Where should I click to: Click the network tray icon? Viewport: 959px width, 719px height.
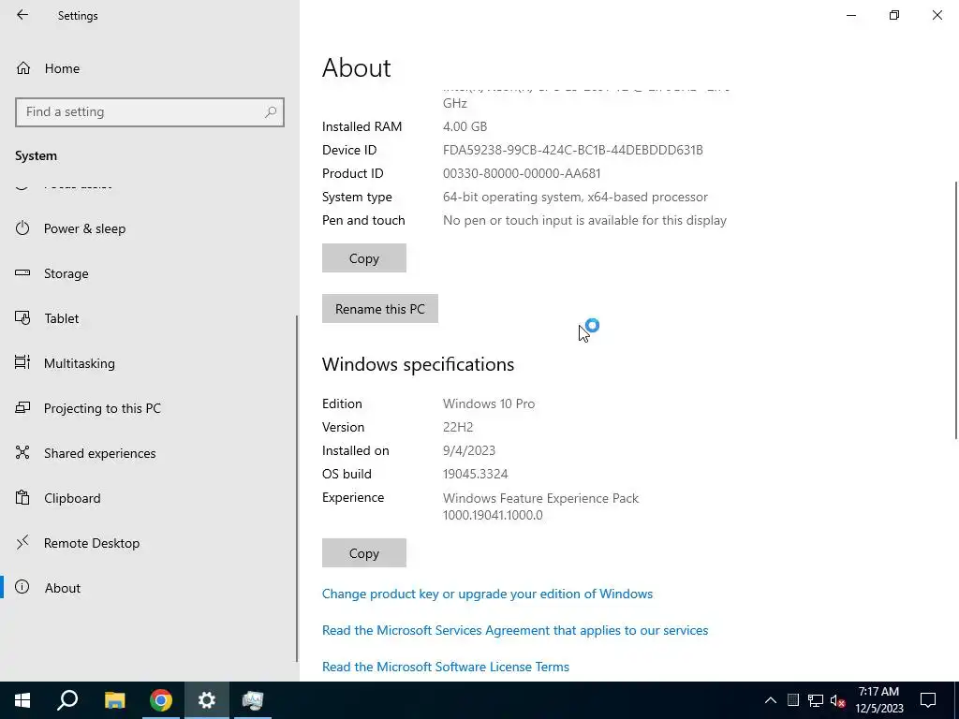[816, 700]
